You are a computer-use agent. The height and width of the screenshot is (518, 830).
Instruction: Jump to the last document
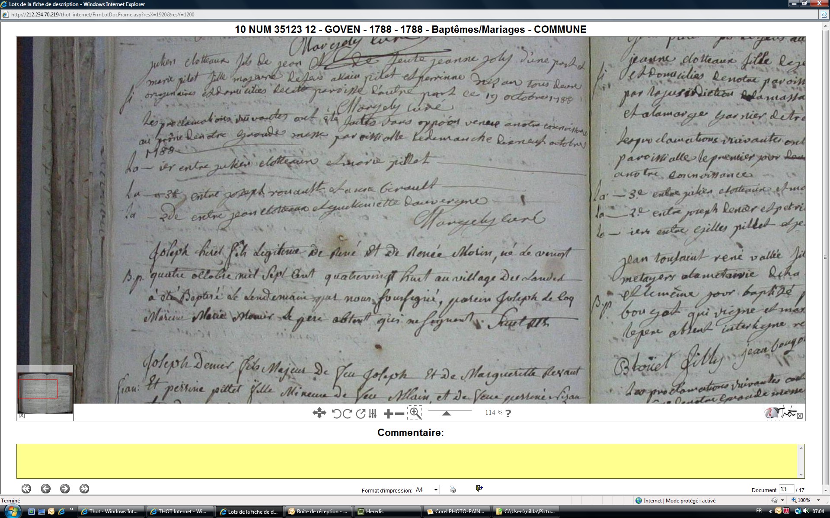(84, 489)
